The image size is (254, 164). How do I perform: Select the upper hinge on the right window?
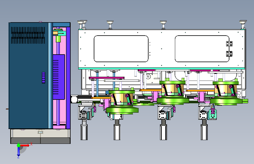click(229, 44)
